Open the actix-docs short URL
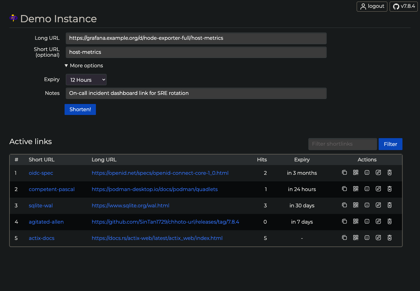This screenshot has height=291, width=420. click(x=42, y=238)
